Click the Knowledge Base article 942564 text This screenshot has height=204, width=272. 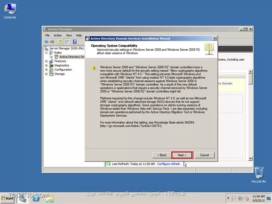coord(174,122)
